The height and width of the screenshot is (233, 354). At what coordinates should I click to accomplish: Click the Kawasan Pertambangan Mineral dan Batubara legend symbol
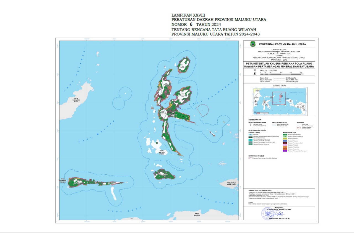tap(251, 158)
